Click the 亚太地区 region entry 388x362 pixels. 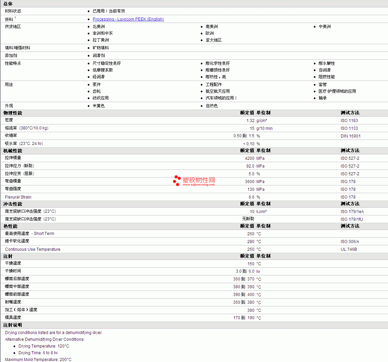[214, 40]
